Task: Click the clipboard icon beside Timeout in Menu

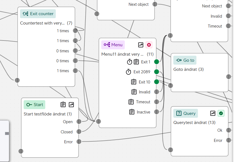Action: pyautogui.click(x=131, y=102)
